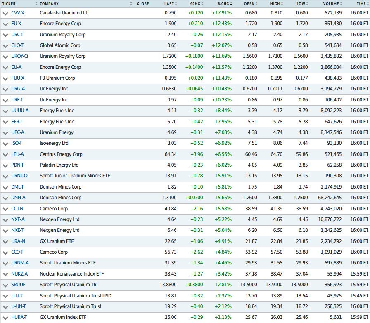The width and height of the screenshot is (370, 323).
Task: Expand the URNJ-Q row chevron
Action: [x=5, y=177]
